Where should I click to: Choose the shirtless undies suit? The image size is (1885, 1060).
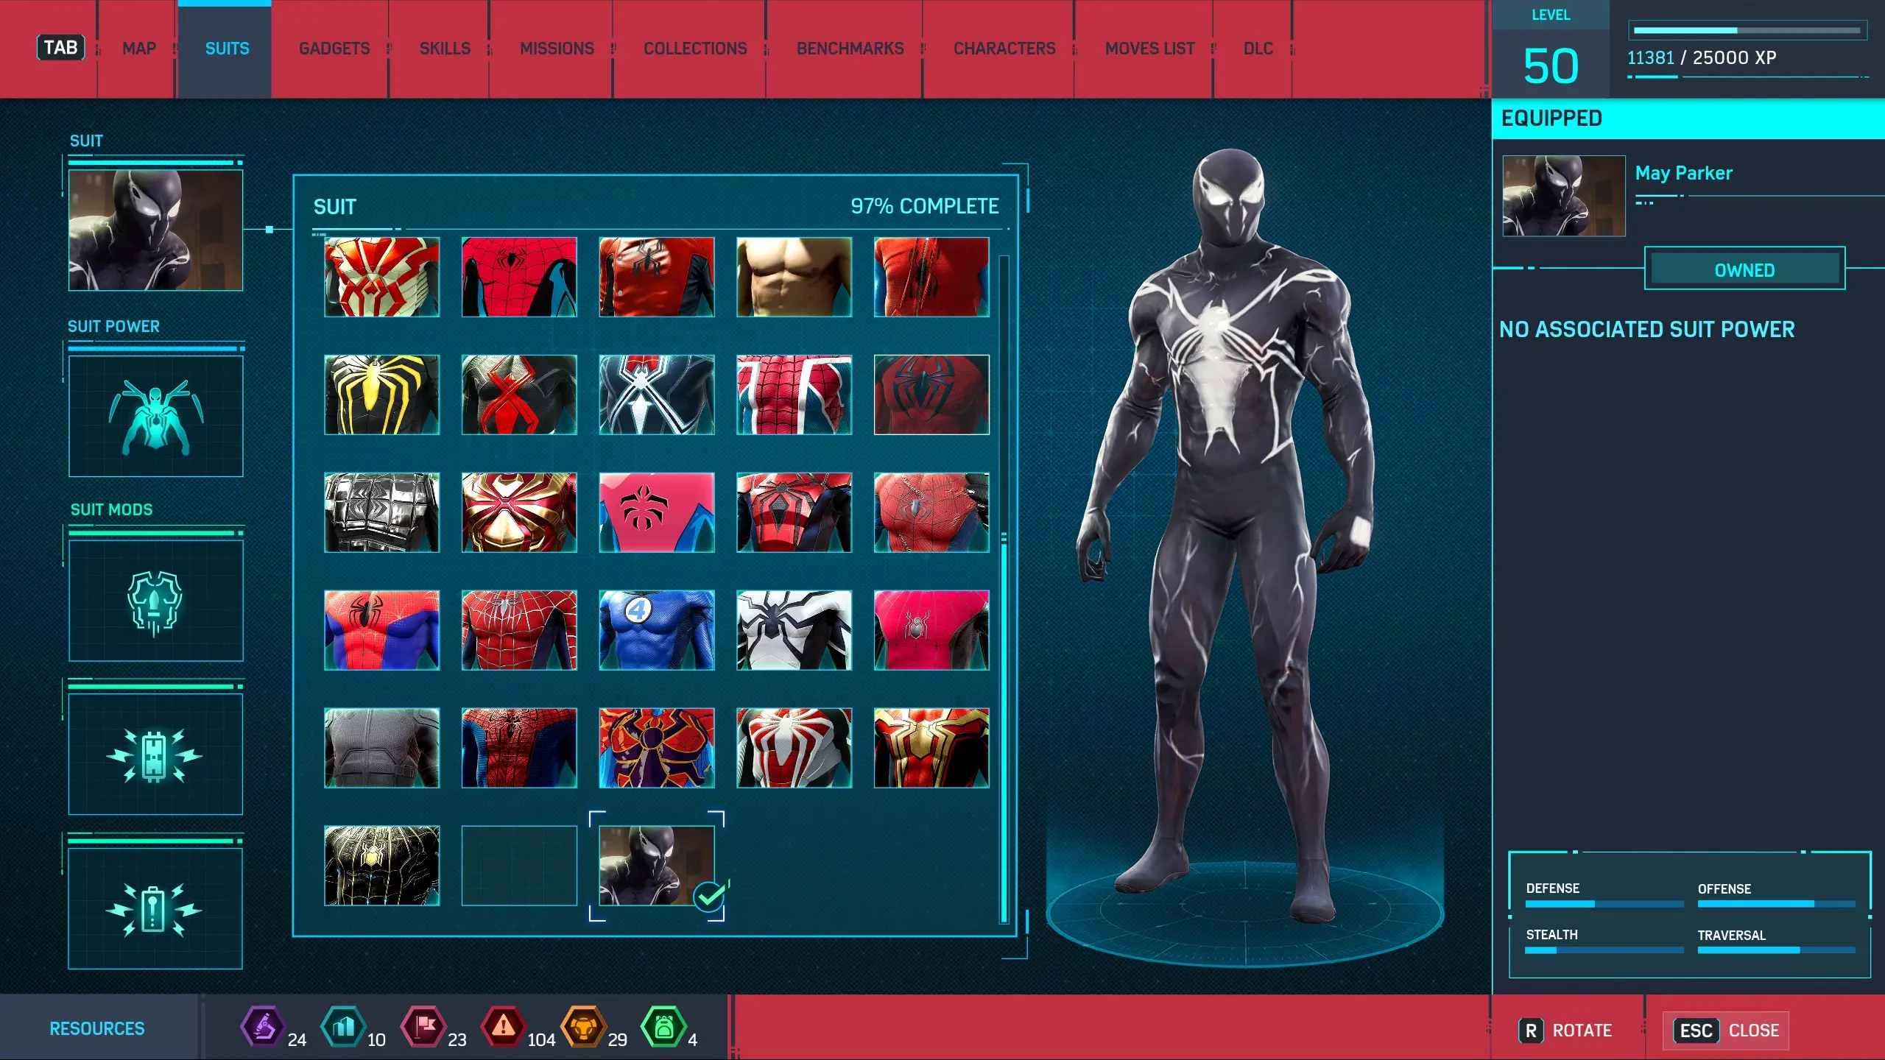[x=794, y=277]
